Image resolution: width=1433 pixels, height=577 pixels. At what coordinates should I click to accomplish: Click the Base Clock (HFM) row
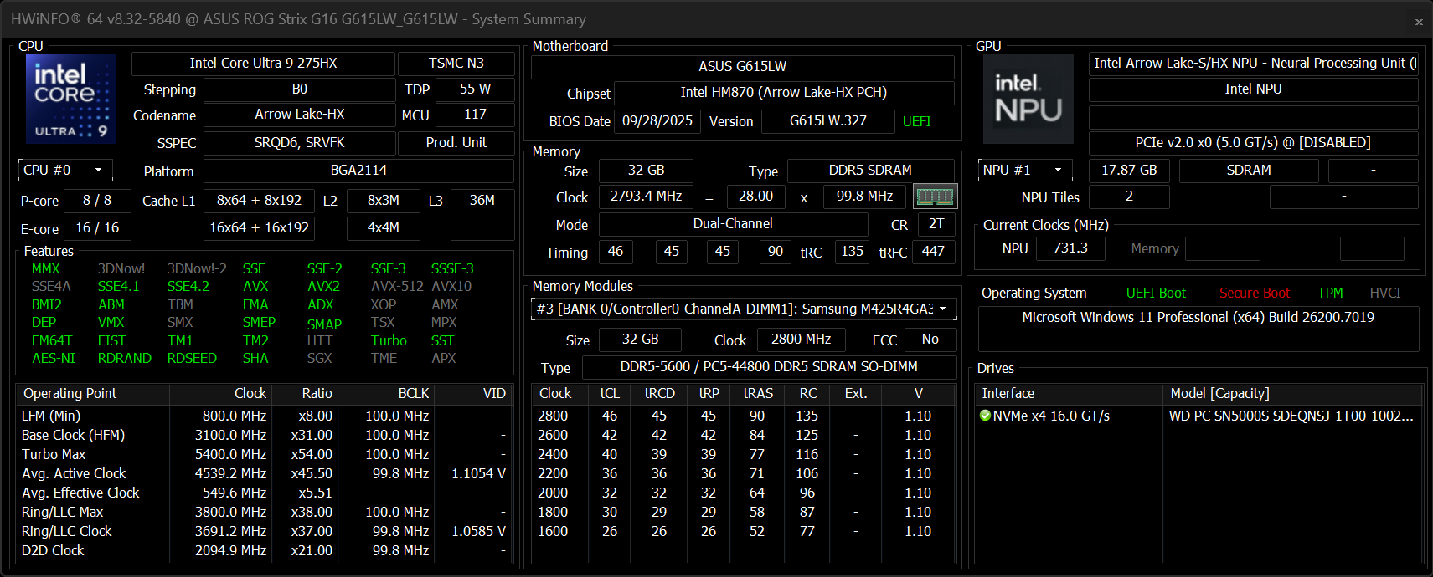click(264, 435)
